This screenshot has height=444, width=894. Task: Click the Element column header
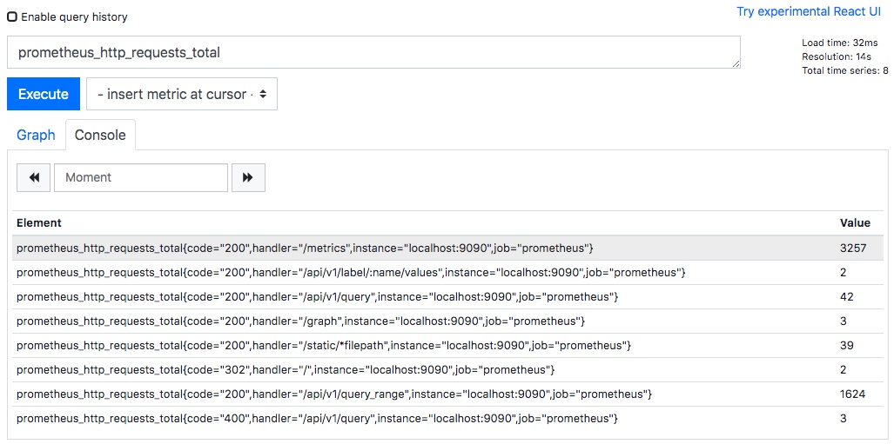[39, 223]
